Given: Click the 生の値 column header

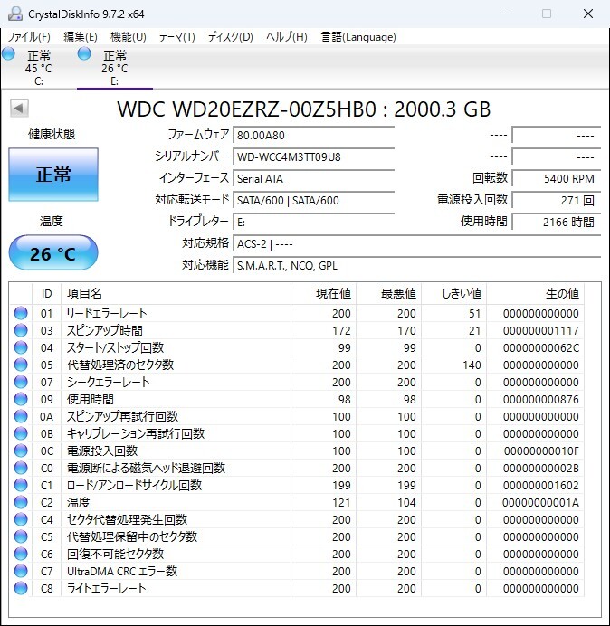Looking at the screenshot, I should tap(535, 294).
